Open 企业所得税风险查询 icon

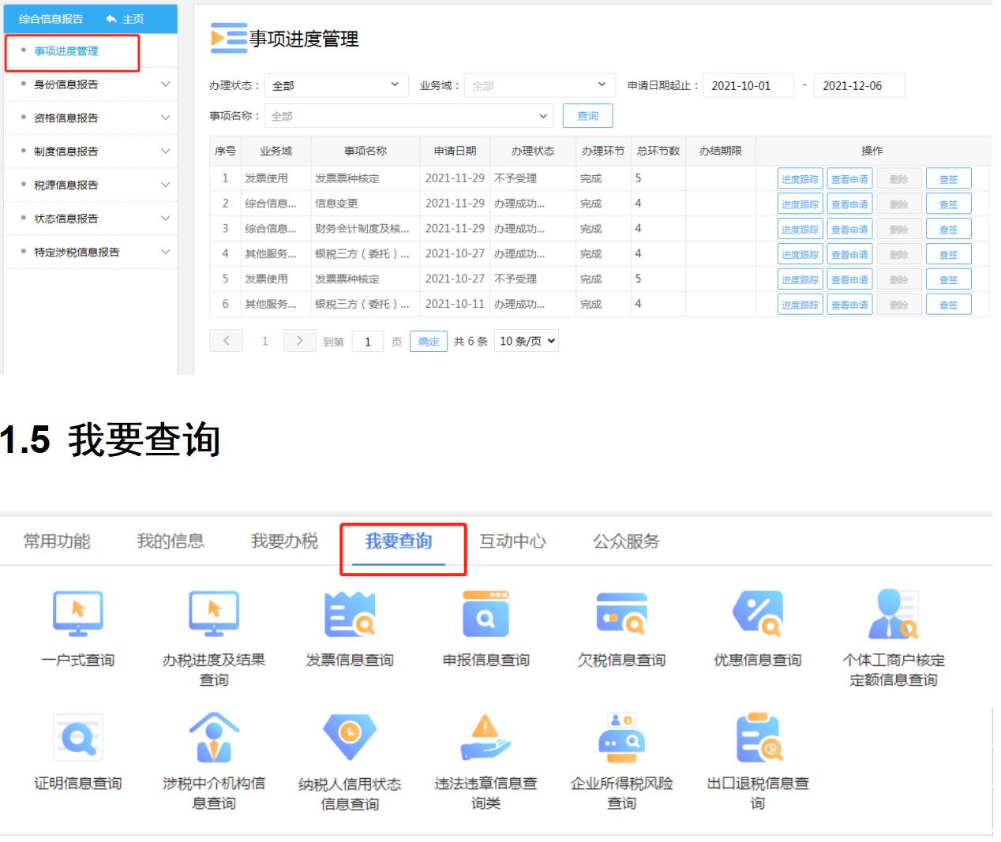[x=621, y=738]
